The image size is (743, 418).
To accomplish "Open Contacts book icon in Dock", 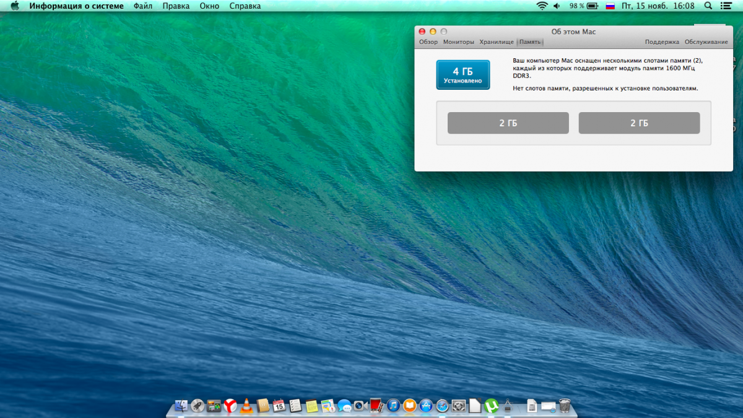I will point(263,406).
